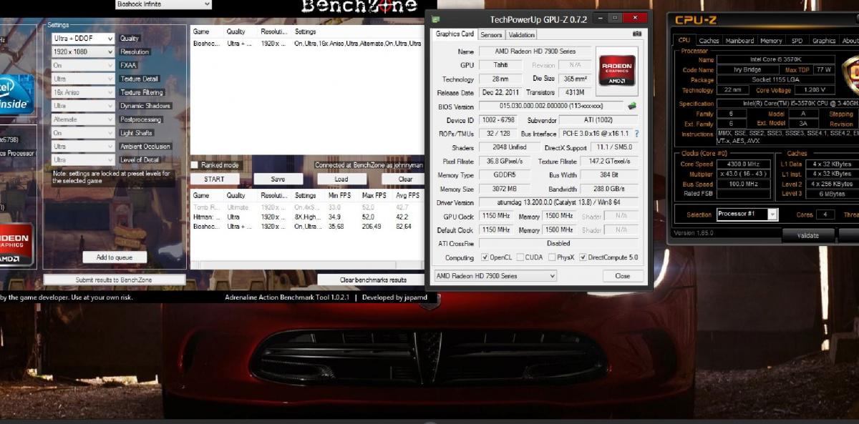The height and width of the screenshot is (424, 859).
Task: Click the Core Speed 4300.0 MHz value in CPU-Z
Action: click(745, 164)
